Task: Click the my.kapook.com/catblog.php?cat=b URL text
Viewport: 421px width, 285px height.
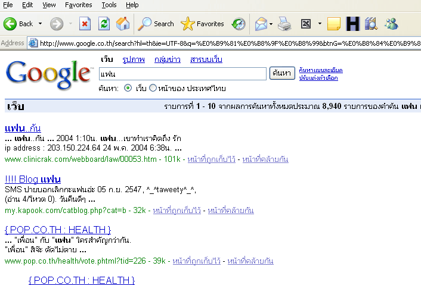Action: click(66, 211)
